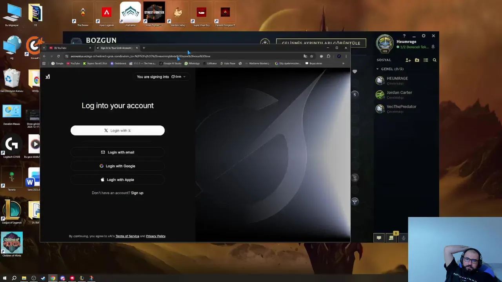Open Children of Morta desktop icon
The image size is (502, 282).
[x=12, y=245]
